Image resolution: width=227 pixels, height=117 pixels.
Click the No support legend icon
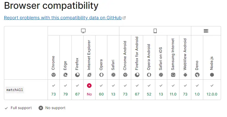[x=41, y=108]
